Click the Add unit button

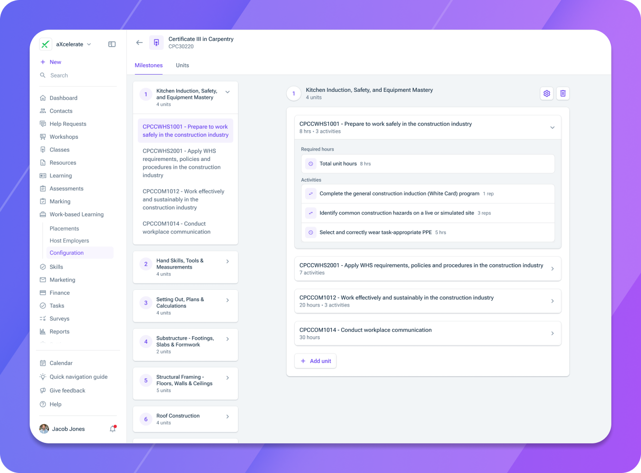pos(316,361)
